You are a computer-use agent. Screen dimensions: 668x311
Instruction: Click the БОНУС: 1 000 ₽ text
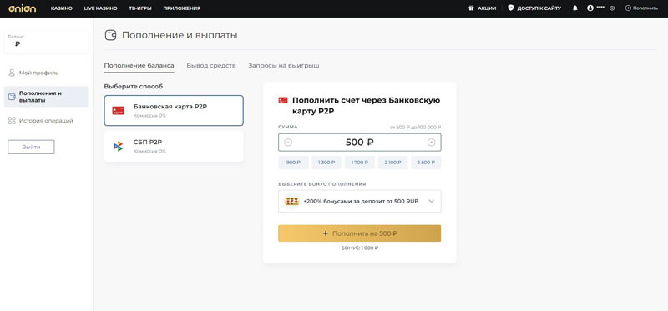coord(360,248)
